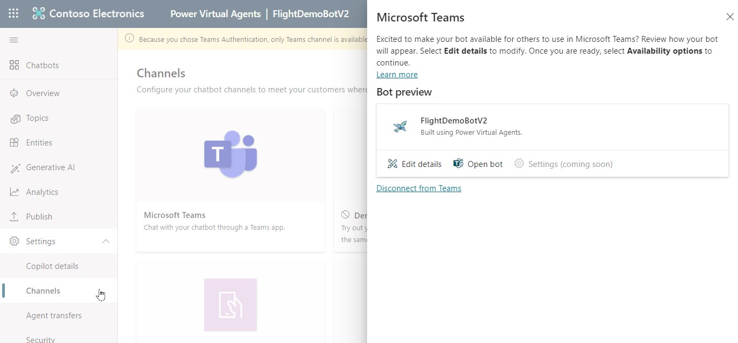Open Copilot details under Settings
738x343 pixels.
[52, 266]
